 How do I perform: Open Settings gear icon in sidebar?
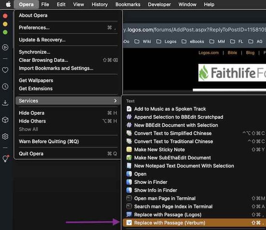pos(5,136)
